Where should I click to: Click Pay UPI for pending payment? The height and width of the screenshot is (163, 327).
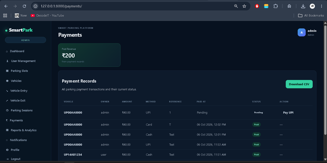[x=288, y=112]
